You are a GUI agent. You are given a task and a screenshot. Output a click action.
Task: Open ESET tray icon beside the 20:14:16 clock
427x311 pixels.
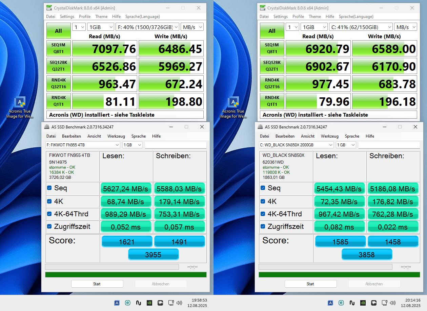341,303
